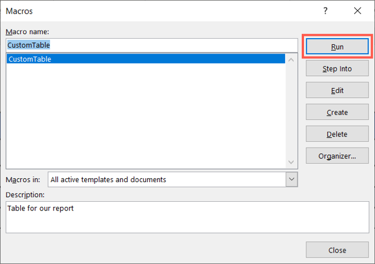Click the 'All active templates and documents' combo box

172,179
